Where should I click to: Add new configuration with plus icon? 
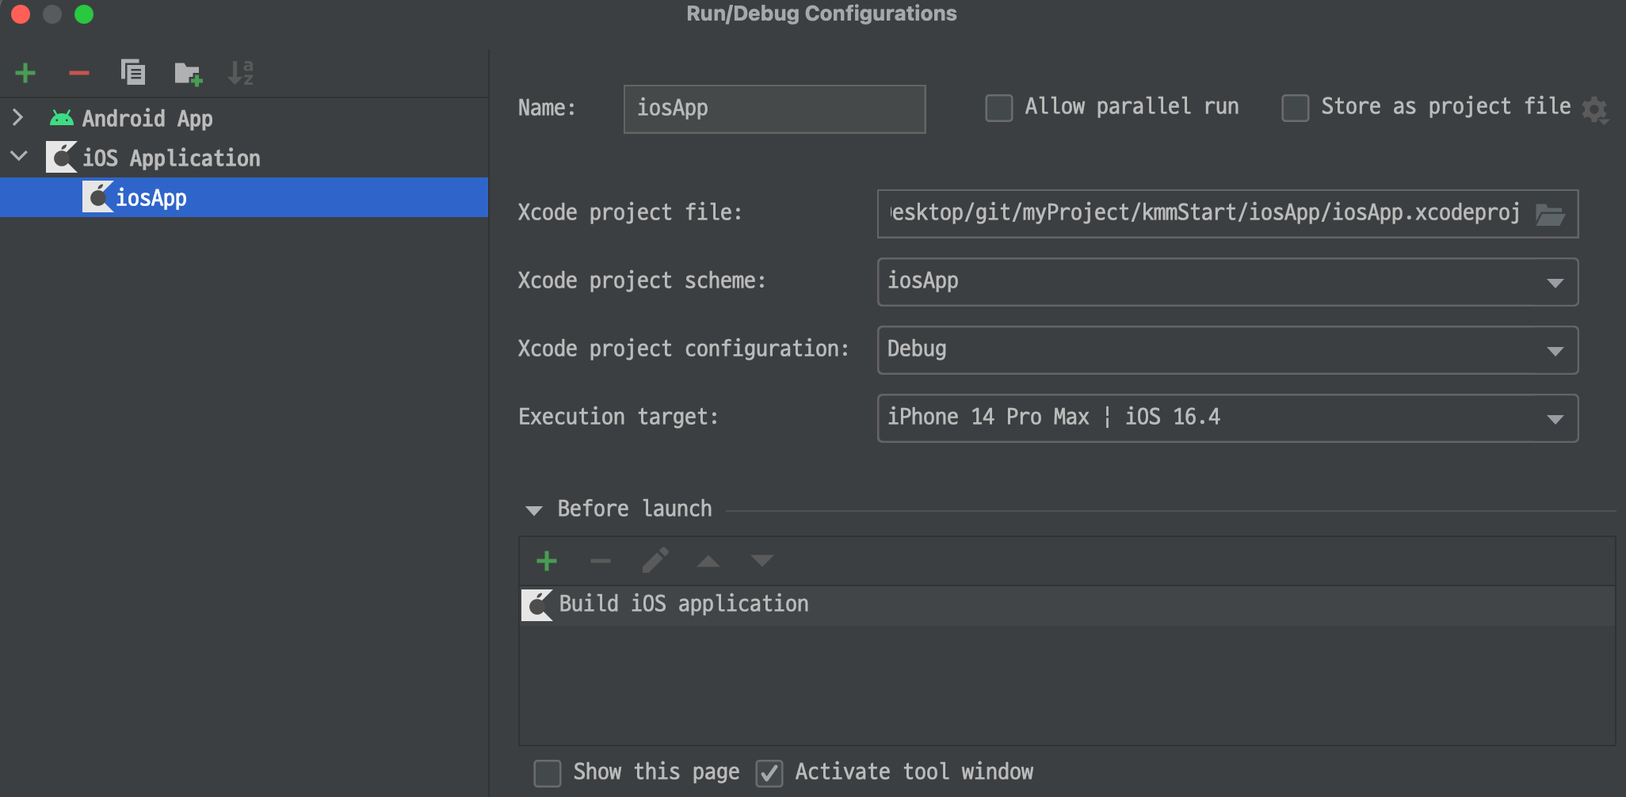tap(25, 73)
